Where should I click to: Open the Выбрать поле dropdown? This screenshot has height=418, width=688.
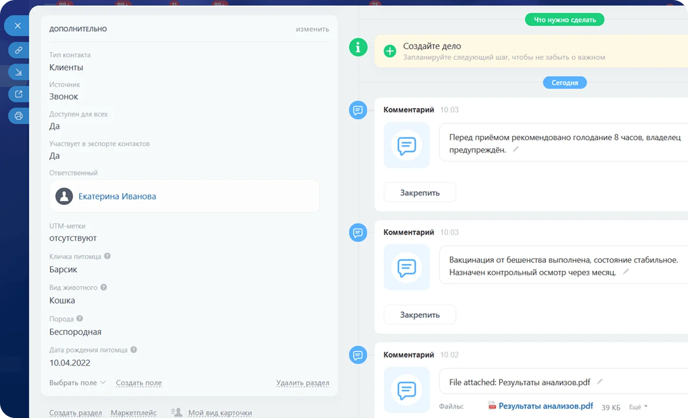(x=77, y=383)
